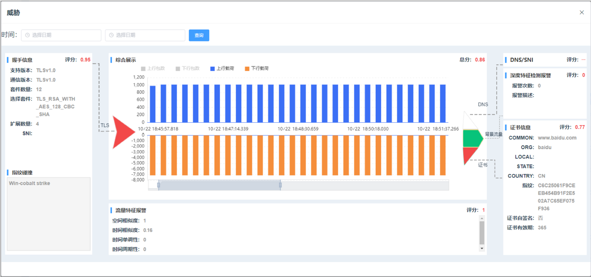Toggle the 下行包数 legend series
Screen dimensions: 591x277
pos(187,69)
